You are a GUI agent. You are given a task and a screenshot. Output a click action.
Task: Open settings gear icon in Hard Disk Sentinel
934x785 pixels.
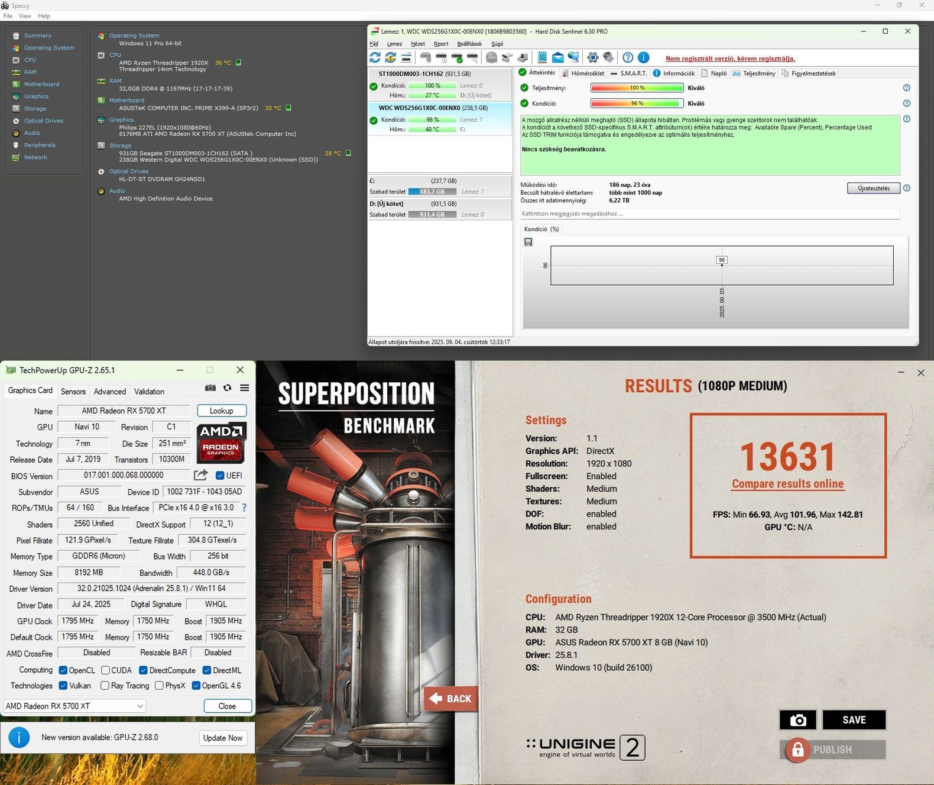[592, 57]
